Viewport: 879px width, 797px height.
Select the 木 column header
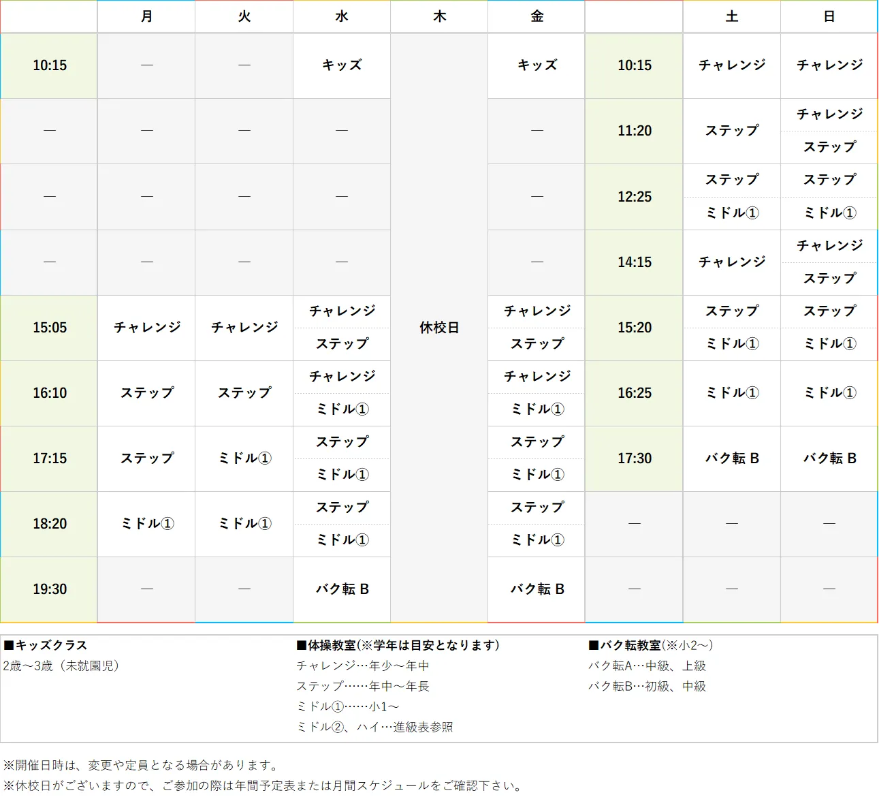tap(438, 16)
